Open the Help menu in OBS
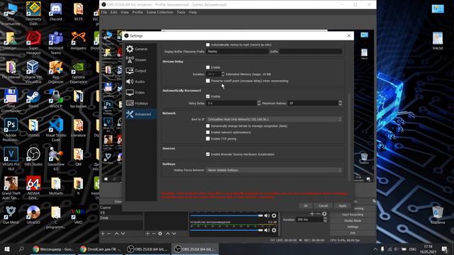 (x=192, y=12)
